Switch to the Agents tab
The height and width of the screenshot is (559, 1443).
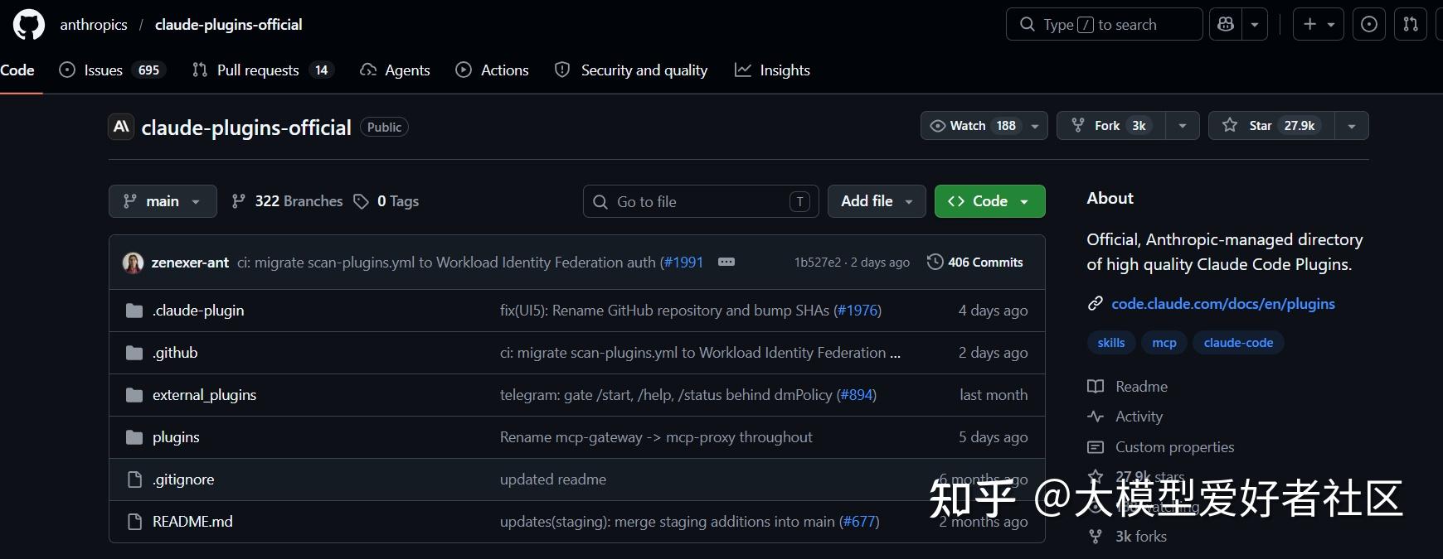[395, 70]
